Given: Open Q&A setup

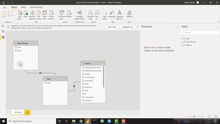Looking at the screenshot, I should 105,15.
